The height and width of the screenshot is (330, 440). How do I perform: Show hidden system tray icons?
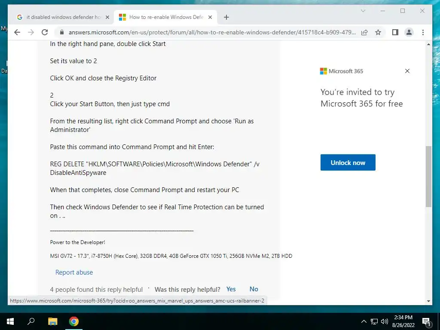364,321
